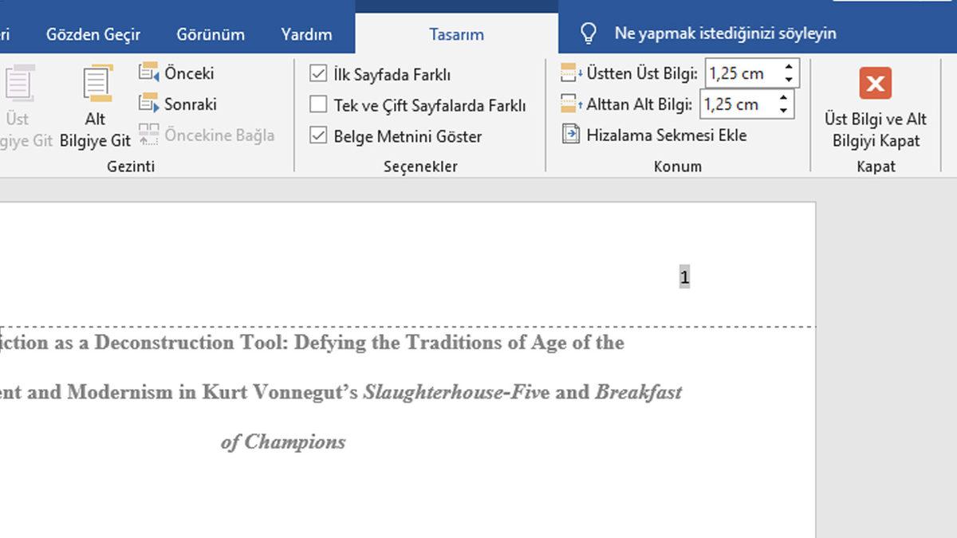957x538 pixels.
Task: Increase Üstten Üst Bilgi value with up arrow
Action: click(x=789, y=67)
